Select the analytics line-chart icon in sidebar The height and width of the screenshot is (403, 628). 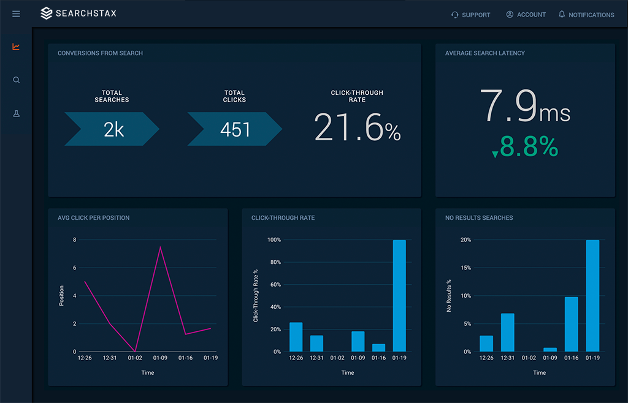click(x=16, y=46)
